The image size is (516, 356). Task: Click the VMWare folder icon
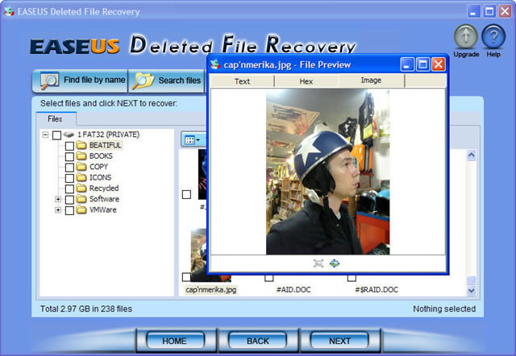point(81,210)
